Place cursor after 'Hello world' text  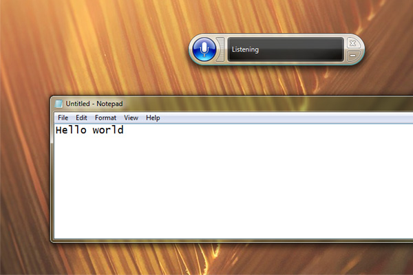[125, 130]
